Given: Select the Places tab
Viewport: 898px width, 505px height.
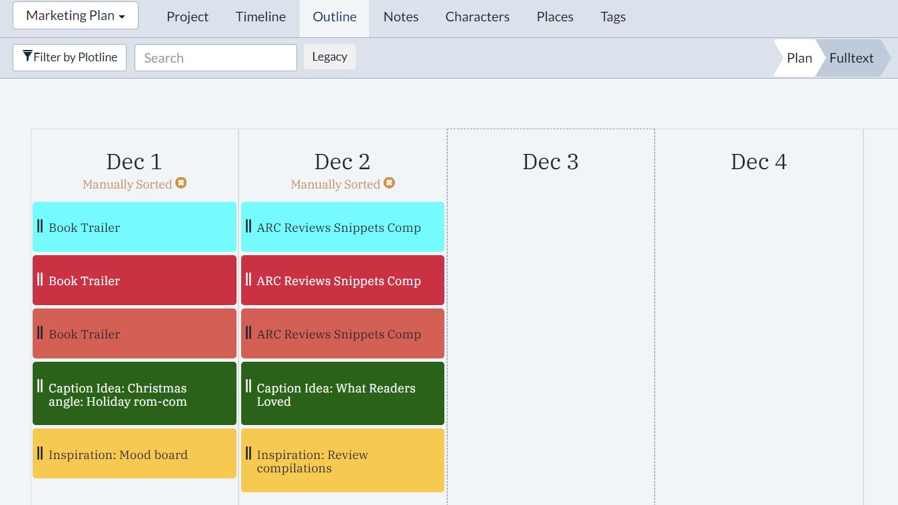Looking at the screenshot, I should (x=554, y=17).
